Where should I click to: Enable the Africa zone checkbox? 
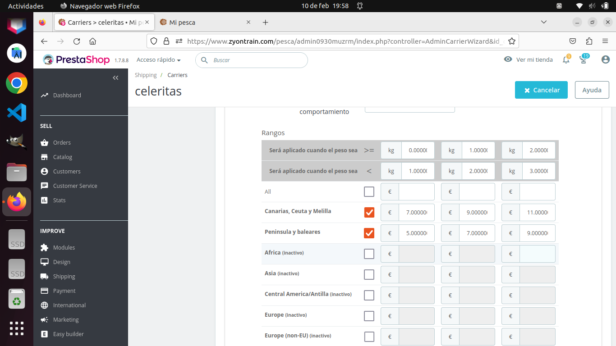369,254
